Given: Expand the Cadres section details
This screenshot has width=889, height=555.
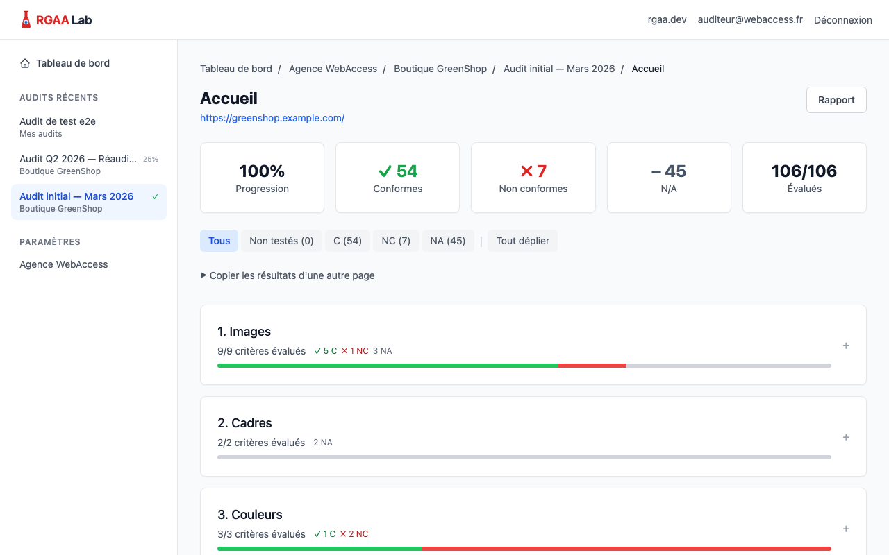Looking at the screenshot, I should click(846, 437).
